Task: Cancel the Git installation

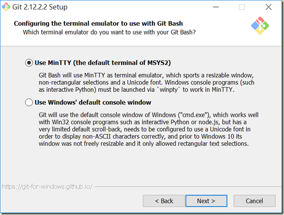Action: (x=254, y=201)
